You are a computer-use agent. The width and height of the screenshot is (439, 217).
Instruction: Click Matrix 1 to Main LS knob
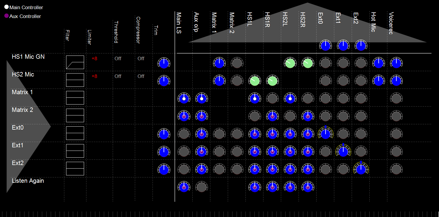click(184, 99)
